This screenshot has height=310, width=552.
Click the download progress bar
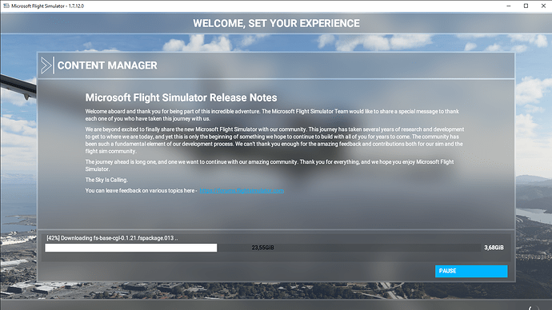click(x=262, y=248)
